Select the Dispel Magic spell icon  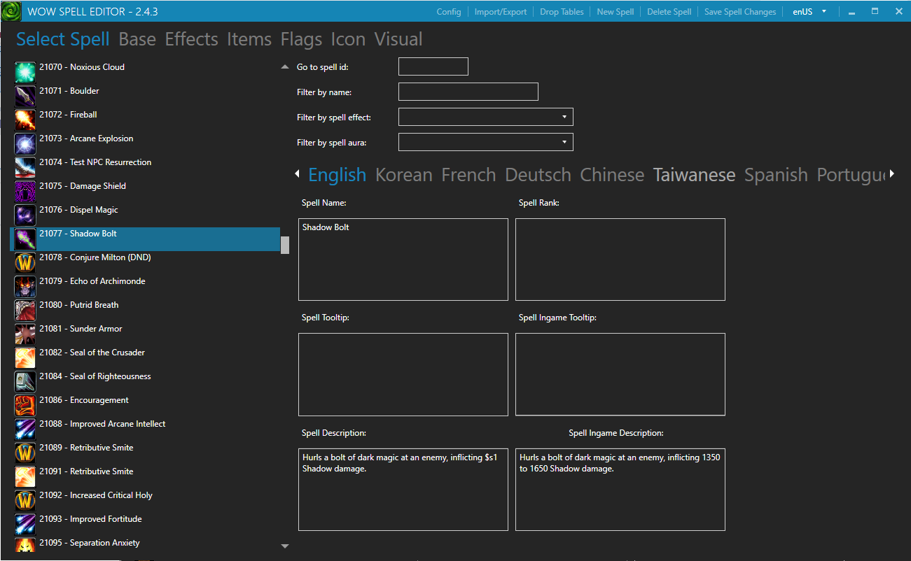click(25, 215)
